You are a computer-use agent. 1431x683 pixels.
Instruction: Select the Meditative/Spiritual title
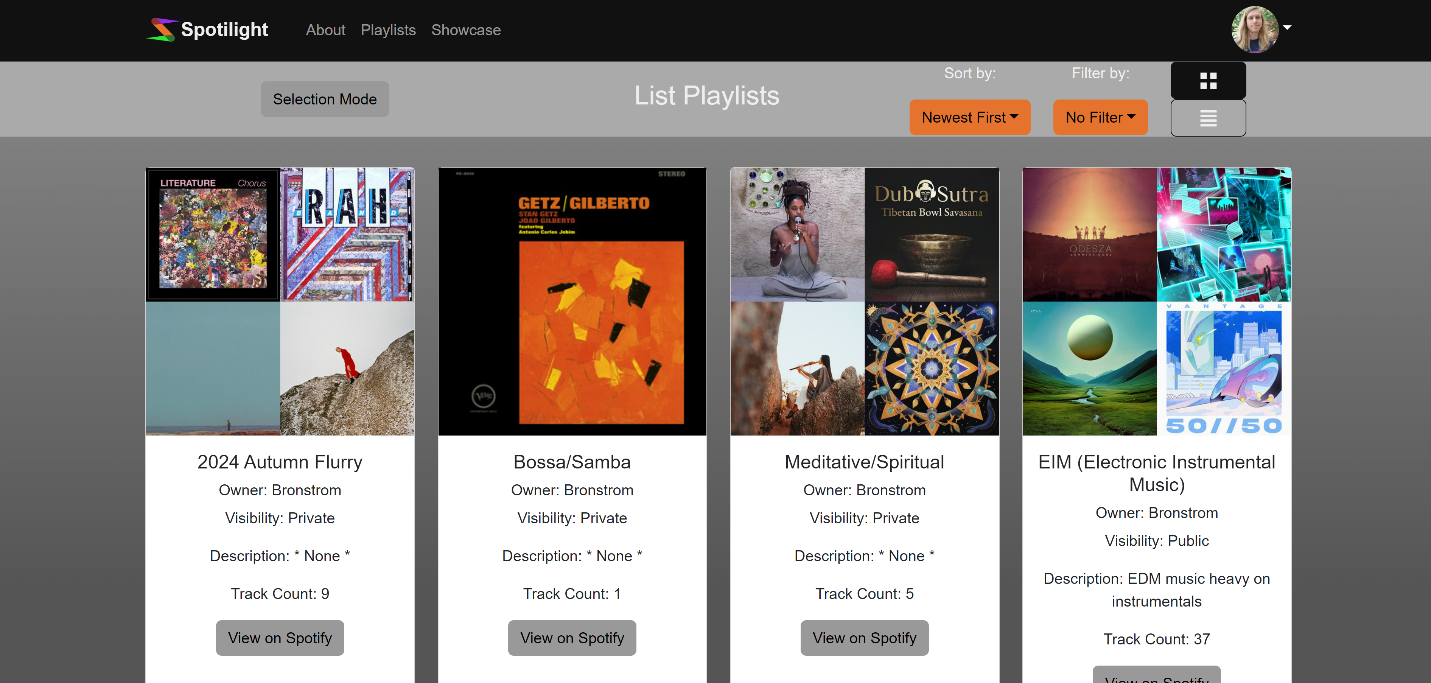864,462
